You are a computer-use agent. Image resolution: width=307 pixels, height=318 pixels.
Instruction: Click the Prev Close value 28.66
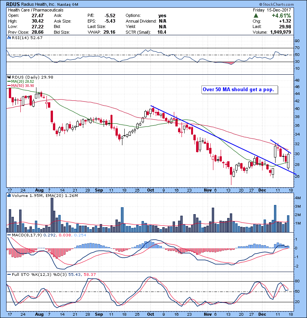[38, 32]
